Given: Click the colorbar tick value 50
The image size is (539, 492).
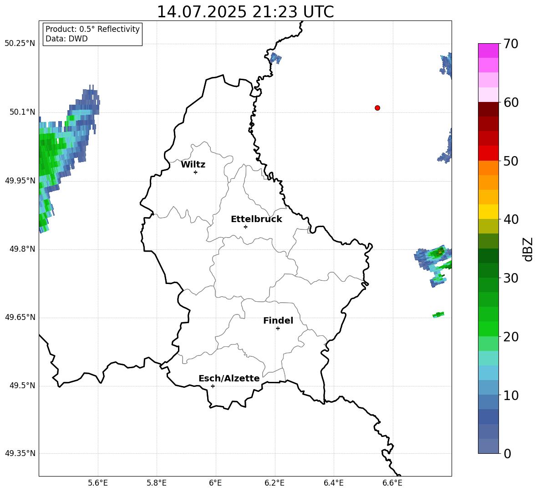Looking at the screenshot, I should click(x=511, y=161).
